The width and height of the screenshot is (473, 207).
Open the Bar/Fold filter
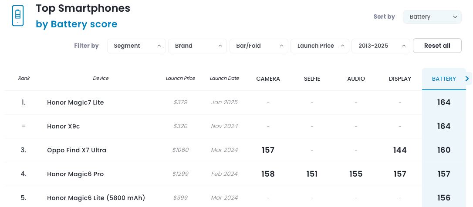tap(259, 46)
